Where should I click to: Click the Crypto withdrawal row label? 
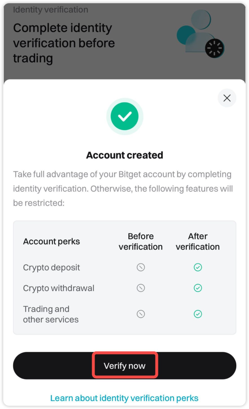tap(58, 288)
